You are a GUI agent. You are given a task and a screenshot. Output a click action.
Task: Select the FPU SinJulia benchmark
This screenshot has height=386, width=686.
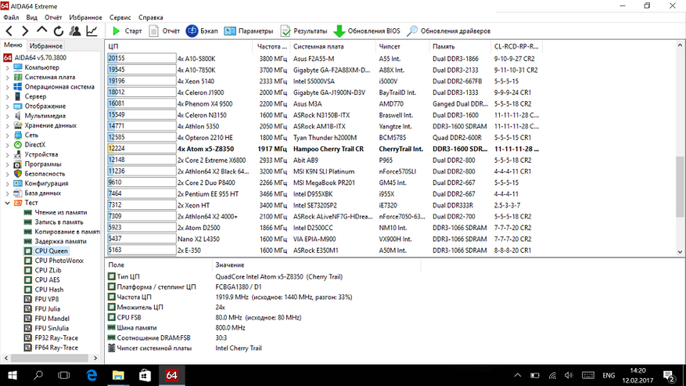click(46, 328)
